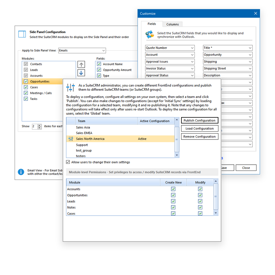The height and width of the screenshot is (275, 275).
Task: Click the Load Configuration button
Action: tap(200, 128)
